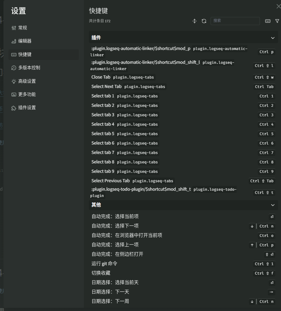Click the keyboard icon beside the search box
Screen dimensions: 281x311
(x=268, y=21)
